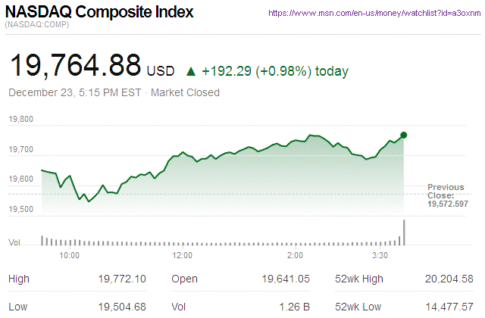Viewport: 485px width, 318px height.
Task: Click the 10:00 time axis label
Action: pos(69,255)
